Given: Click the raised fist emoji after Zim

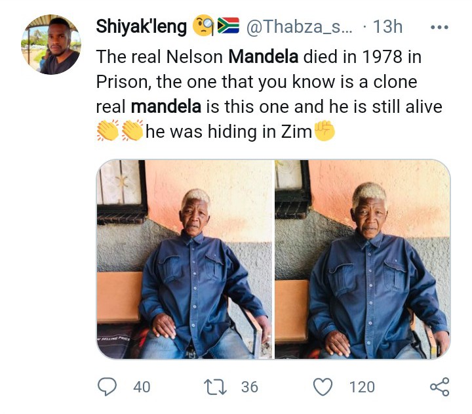Looking at the screenshot, I should (x=324, y=131).
